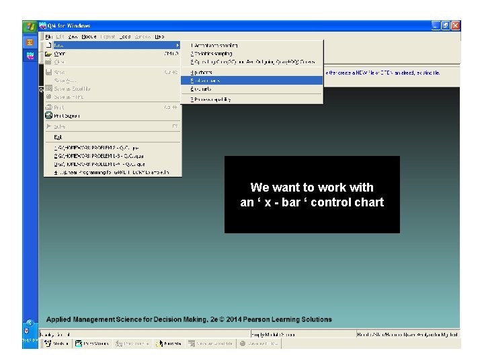Minimize the QM for Windows window
Viewport: 484px width, 363px height.
pyautogui.click(x=436, y=26)
